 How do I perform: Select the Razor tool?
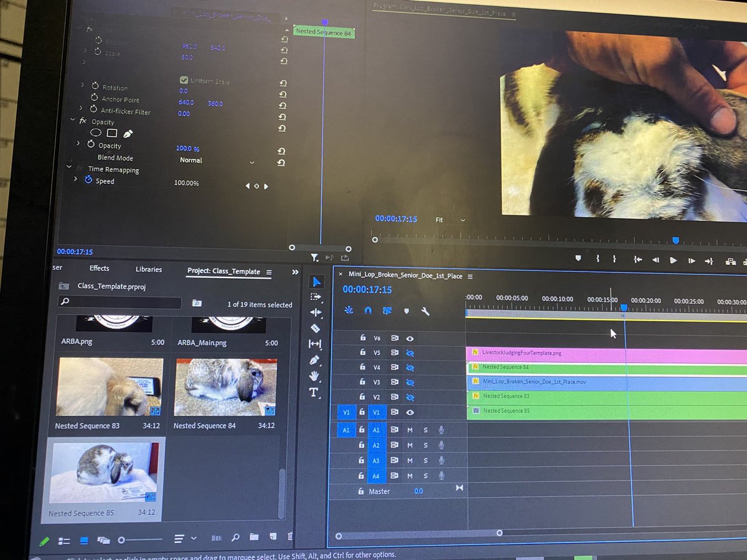tap(315, 328)
